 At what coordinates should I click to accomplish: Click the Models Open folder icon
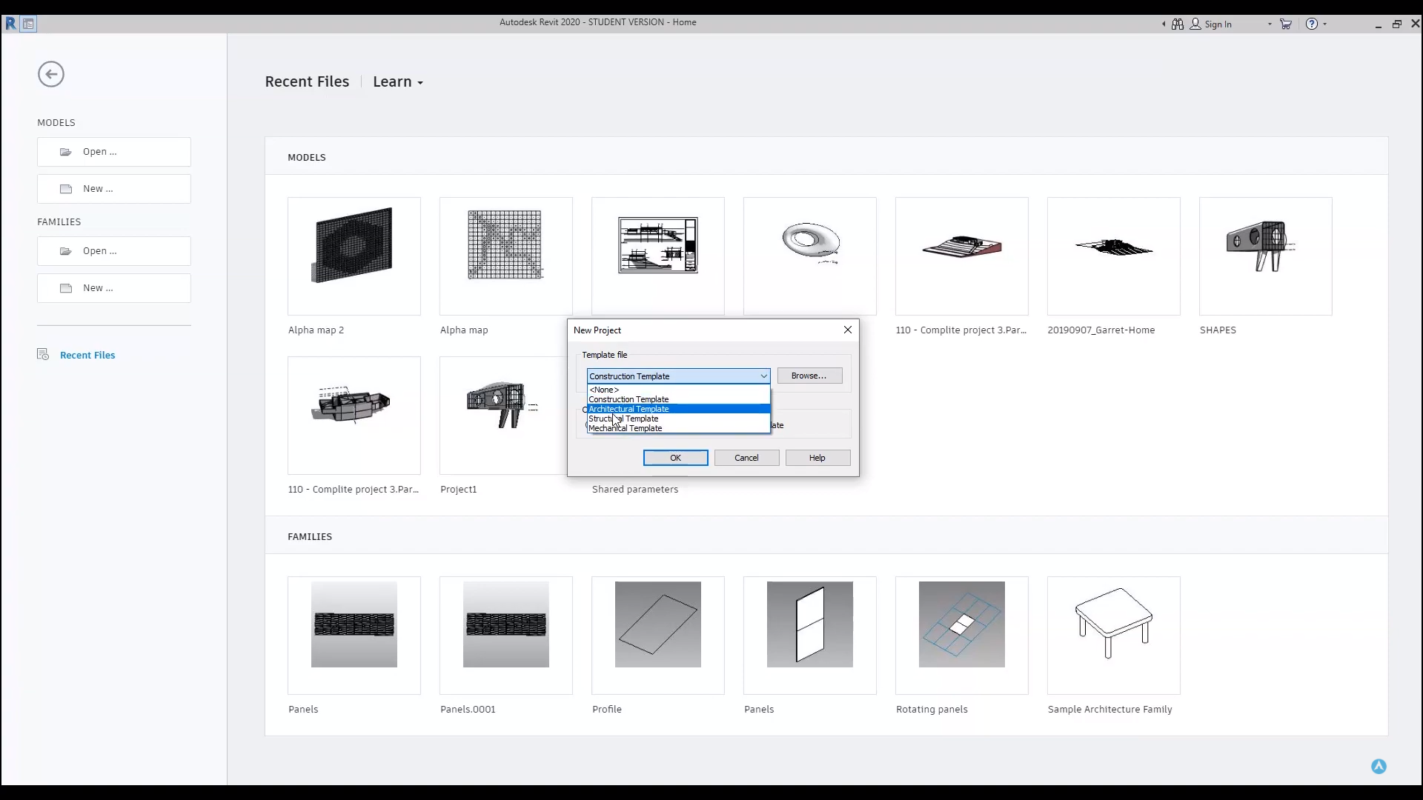[x=66, y=152]
